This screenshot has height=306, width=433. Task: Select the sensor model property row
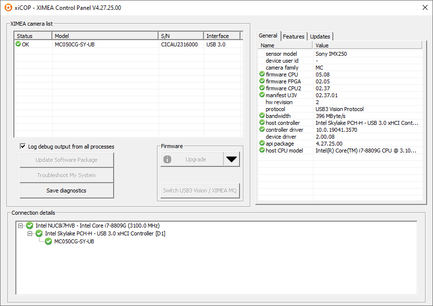[340, 54]
